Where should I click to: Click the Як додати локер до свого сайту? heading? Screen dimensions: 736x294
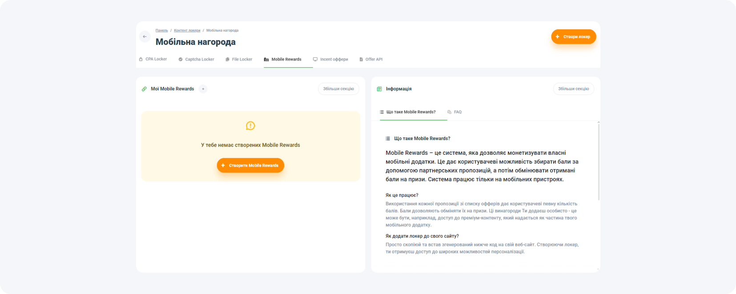pos(422,236)
